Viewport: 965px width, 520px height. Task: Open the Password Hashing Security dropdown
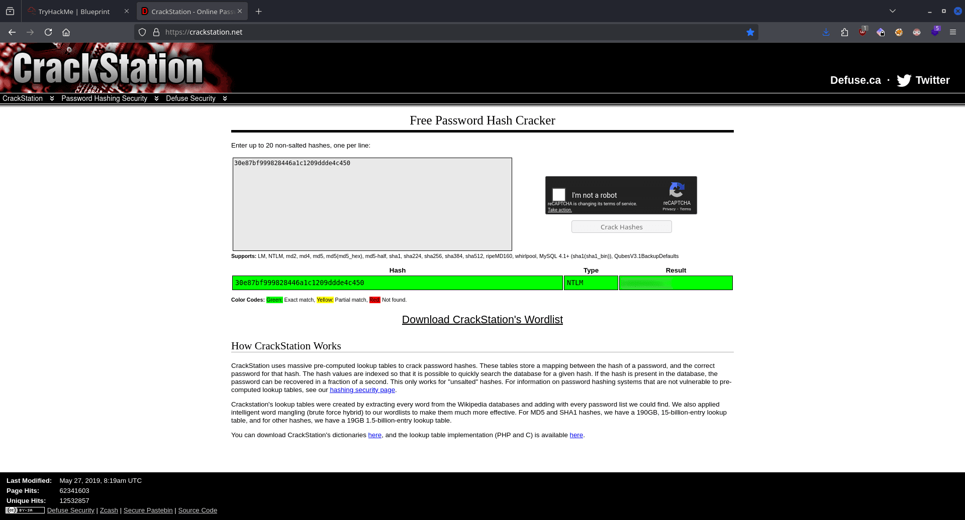[x=156, y=98]
